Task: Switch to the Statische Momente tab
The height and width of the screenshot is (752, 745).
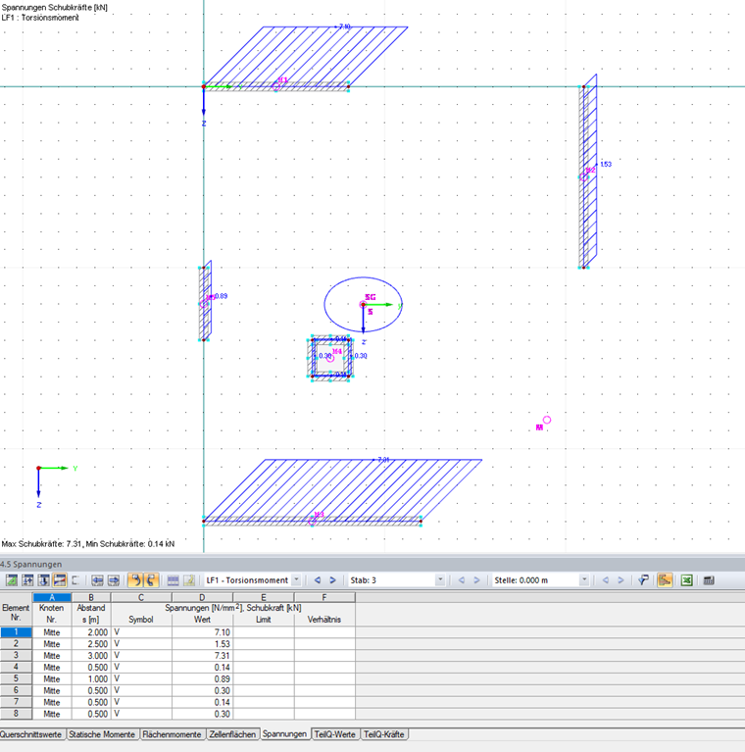Action: [x=102, y=734]
